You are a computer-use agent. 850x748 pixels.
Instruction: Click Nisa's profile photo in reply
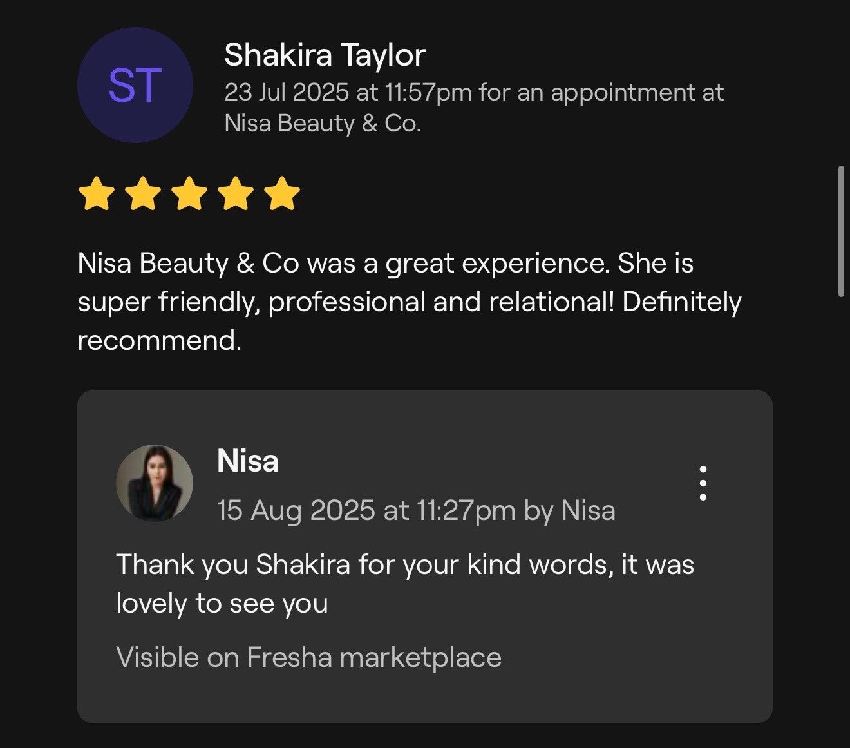155,483
